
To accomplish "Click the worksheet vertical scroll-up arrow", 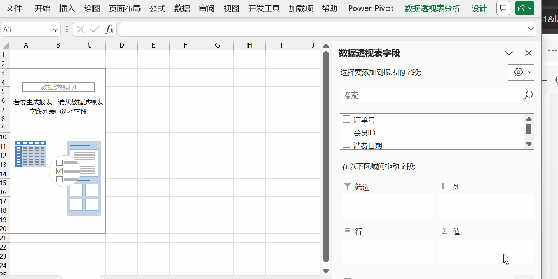I will 326,45.
